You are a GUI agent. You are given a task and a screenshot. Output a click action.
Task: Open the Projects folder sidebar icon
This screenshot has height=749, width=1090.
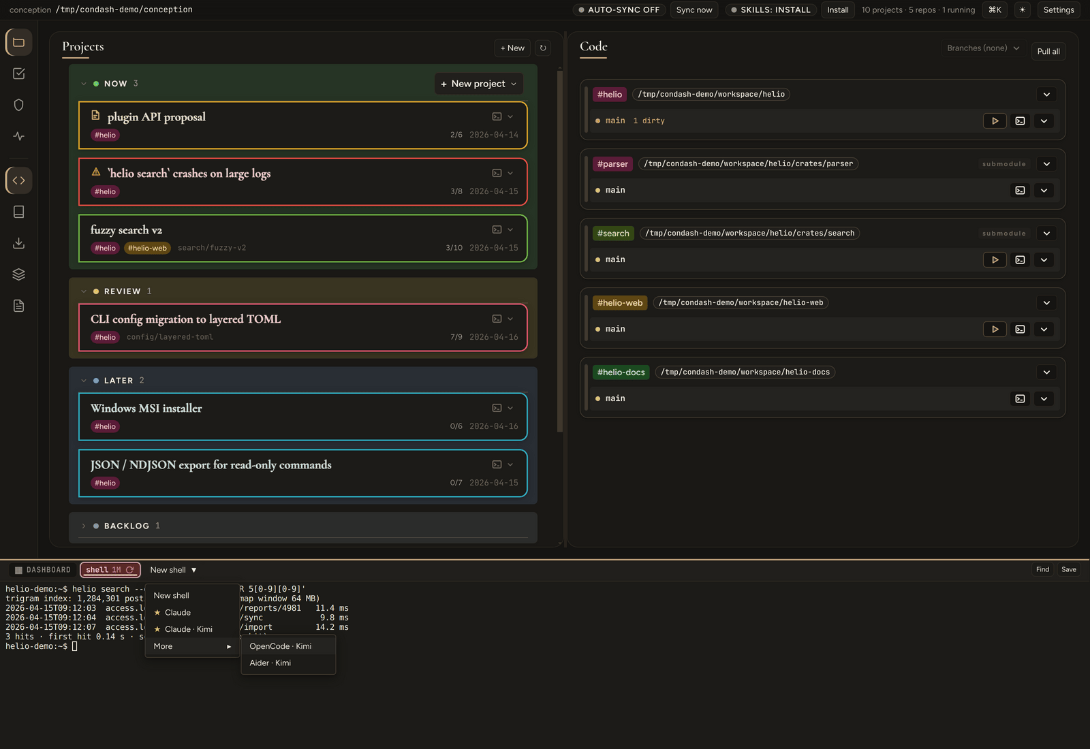19,42
